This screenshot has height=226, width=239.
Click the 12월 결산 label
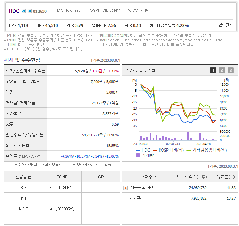[225, 25]
